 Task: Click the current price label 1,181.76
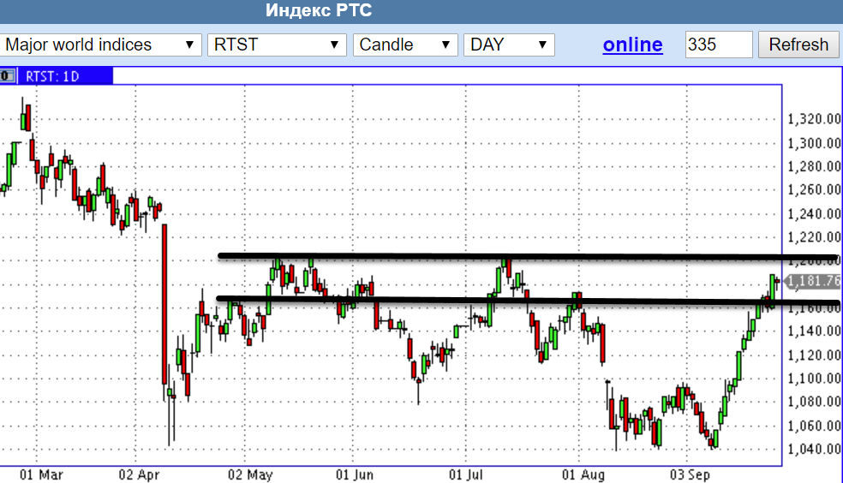tap(812, 281)
